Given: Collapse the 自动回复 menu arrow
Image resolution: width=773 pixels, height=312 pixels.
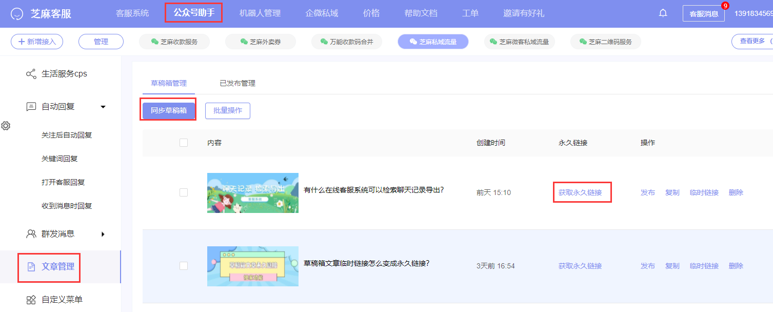Looking at the screenshot, I should click(103, 107).
